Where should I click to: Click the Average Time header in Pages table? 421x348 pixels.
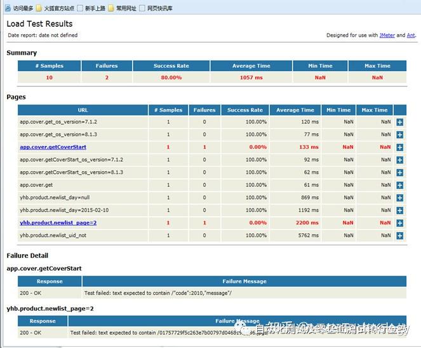tap(295, 110)
